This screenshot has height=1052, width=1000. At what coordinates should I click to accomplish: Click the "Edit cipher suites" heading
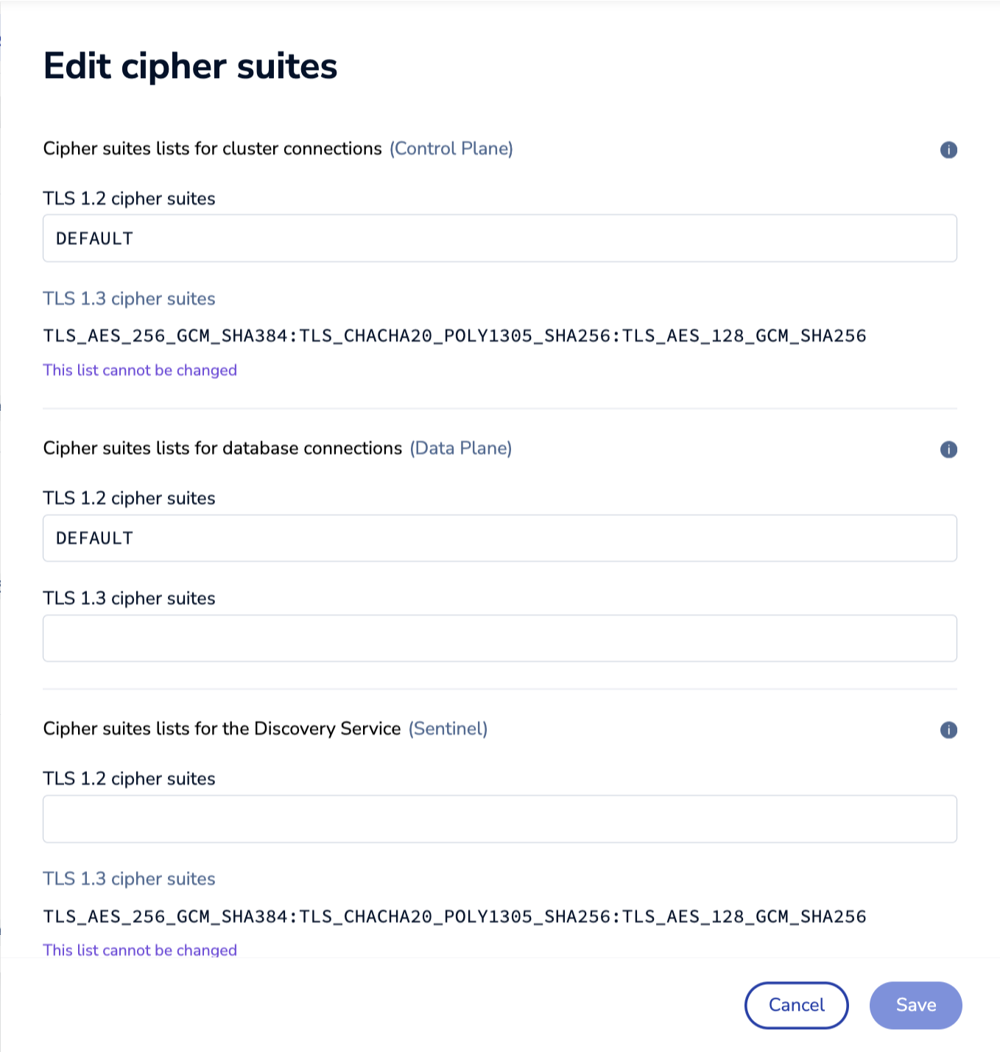pyautogui.click(x=190, y=66)
